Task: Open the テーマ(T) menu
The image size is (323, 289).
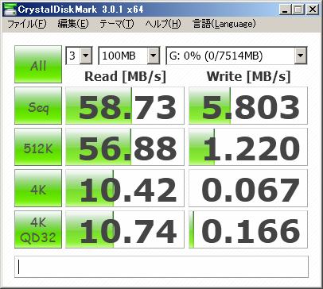Action: 117,24
